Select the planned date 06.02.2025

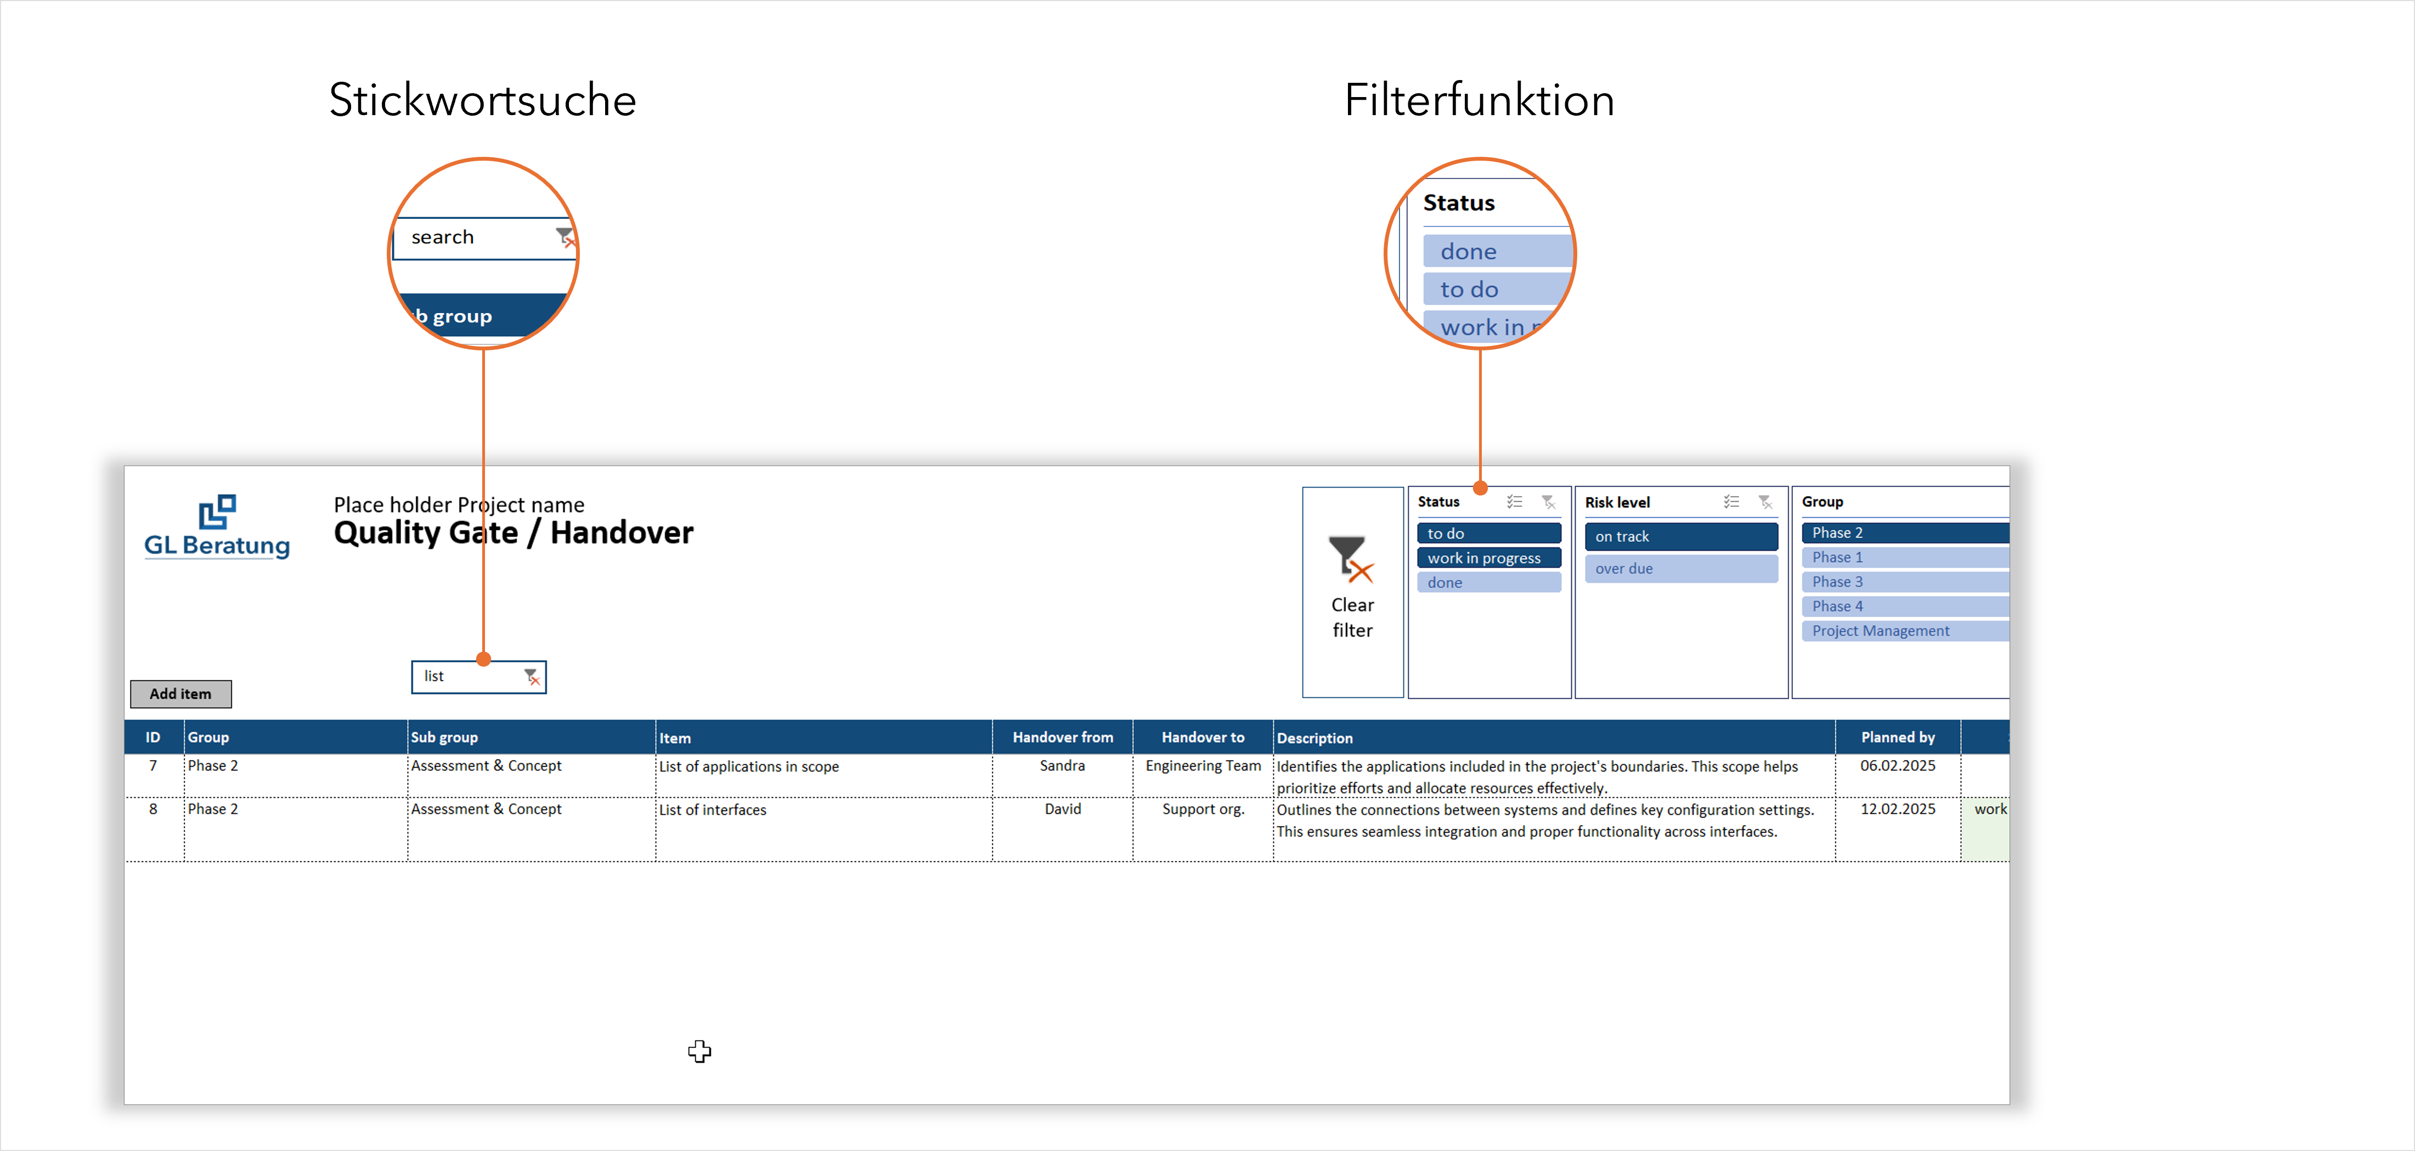(1898, 775)
